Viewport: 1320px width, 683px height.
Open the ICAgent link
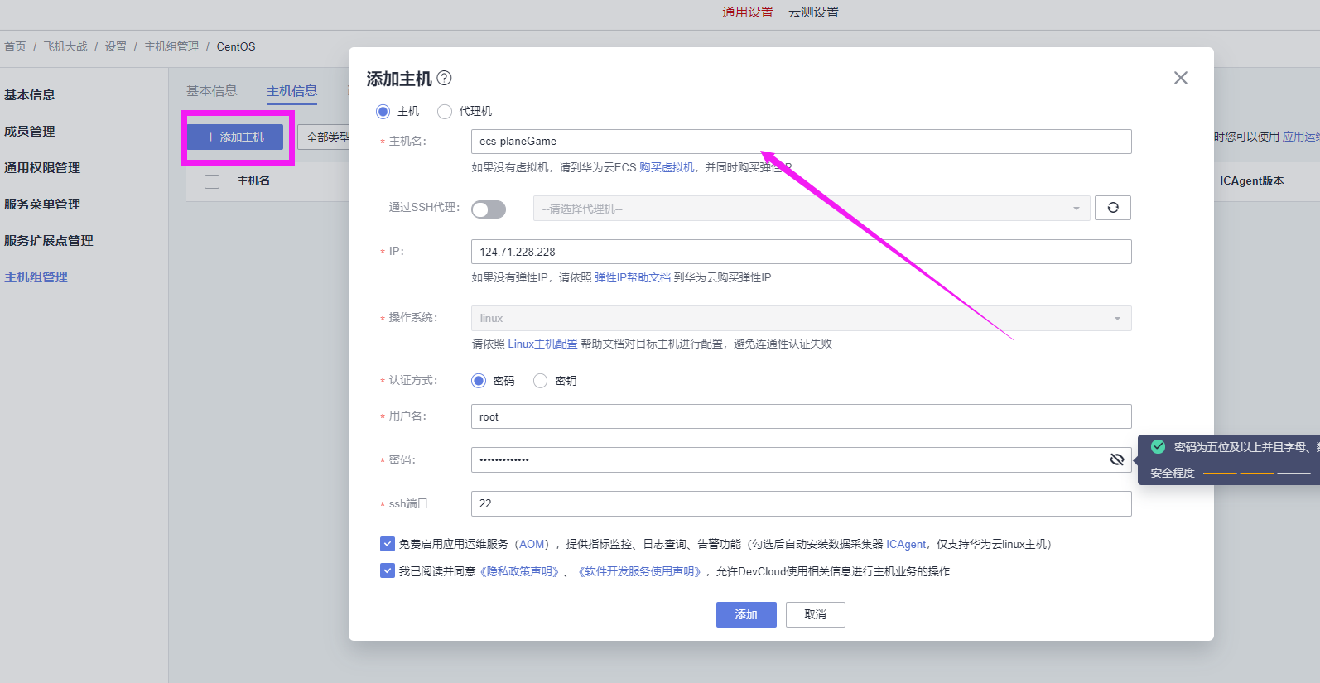pos(906,544)
